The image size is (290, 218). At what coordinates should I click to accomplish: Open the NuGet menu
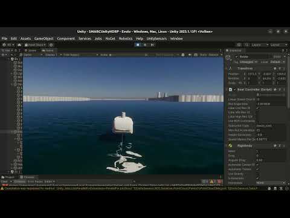point(111,39)
